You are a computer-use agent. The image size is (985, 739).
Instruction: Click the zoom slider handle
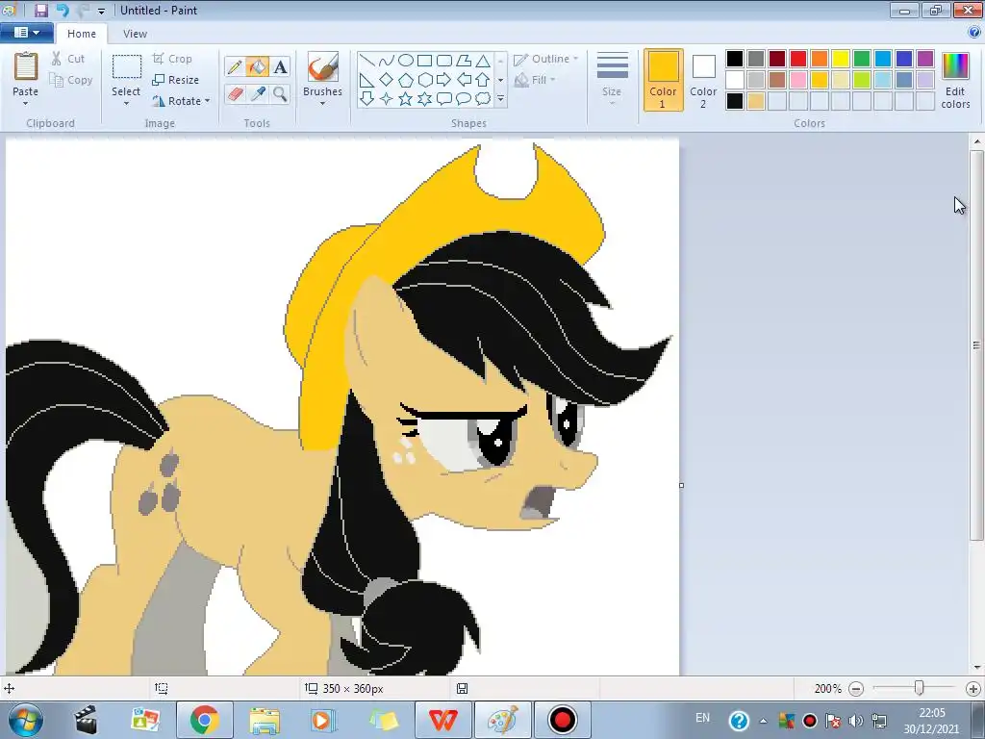pyautogui.click(x=919, y=689)
